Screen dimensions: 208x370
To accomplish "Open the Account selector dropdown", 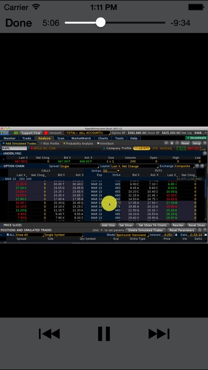I will click(87, 133).
